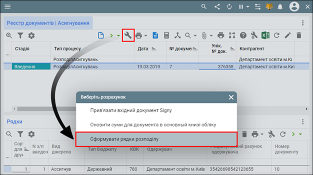Close the 'Виберіть розрахунок' dialog
The height and width of the screenshot is (175, 313).
231,97
